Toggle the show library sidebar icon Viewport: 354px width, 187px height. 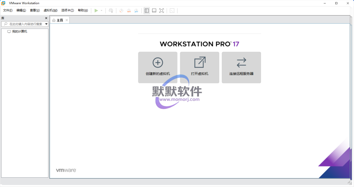click(147, 10)
